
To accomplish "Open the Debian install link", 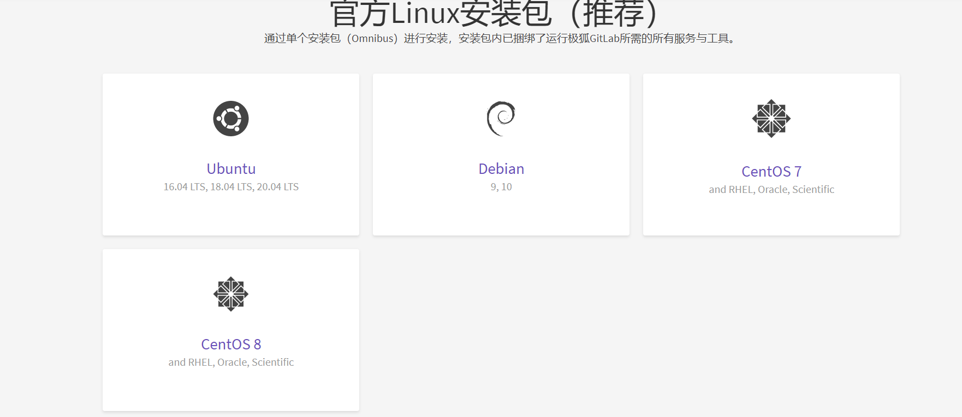I will tap(501, 169).
